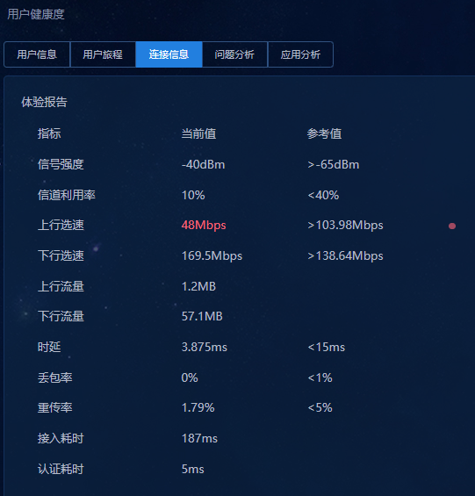The height and width of the screenshot is (496, 475).
Task: Click the 体验报告 section heading
Action: pyautogui.click(x=44, y=102)
